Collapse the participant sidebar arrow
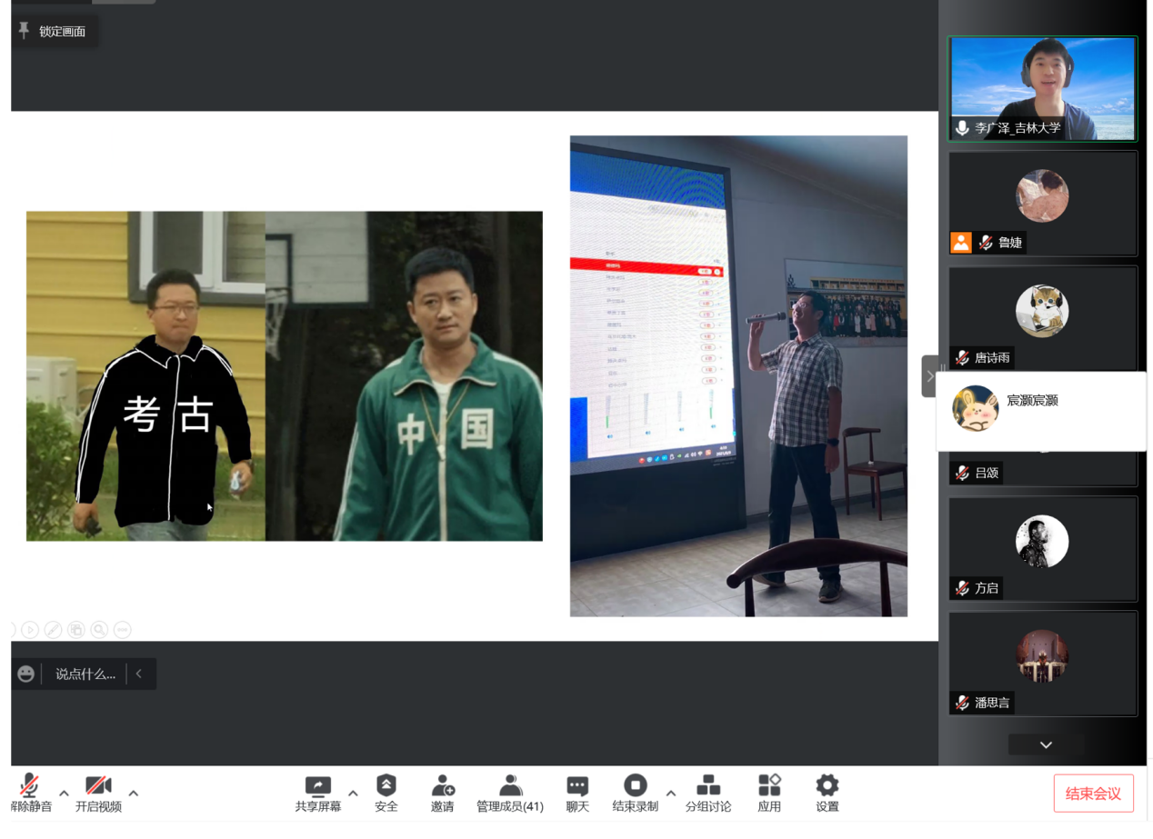 click(929, 376)
